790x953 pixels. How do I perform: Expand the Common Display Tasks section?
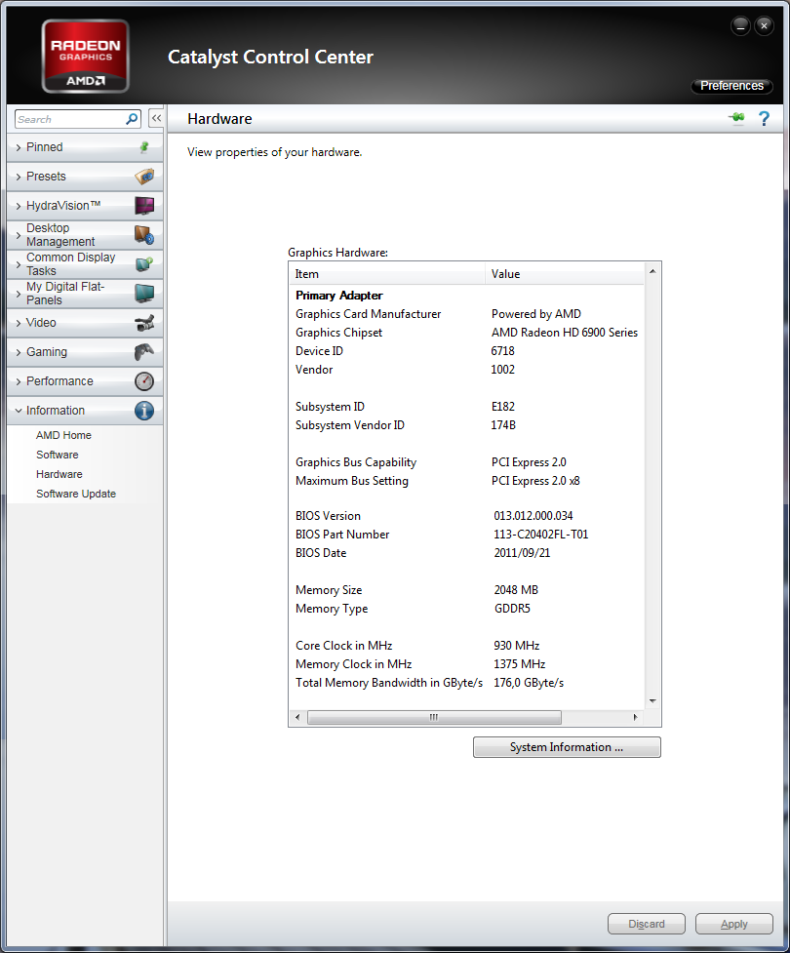point(85,263)
